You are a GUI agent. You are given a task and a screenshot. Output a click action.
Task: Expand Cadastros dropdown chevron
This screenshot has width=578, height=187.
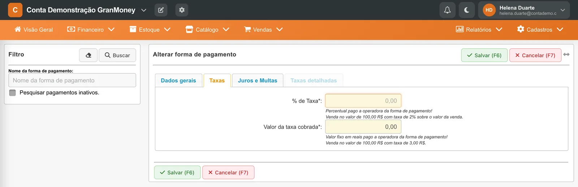560,30
